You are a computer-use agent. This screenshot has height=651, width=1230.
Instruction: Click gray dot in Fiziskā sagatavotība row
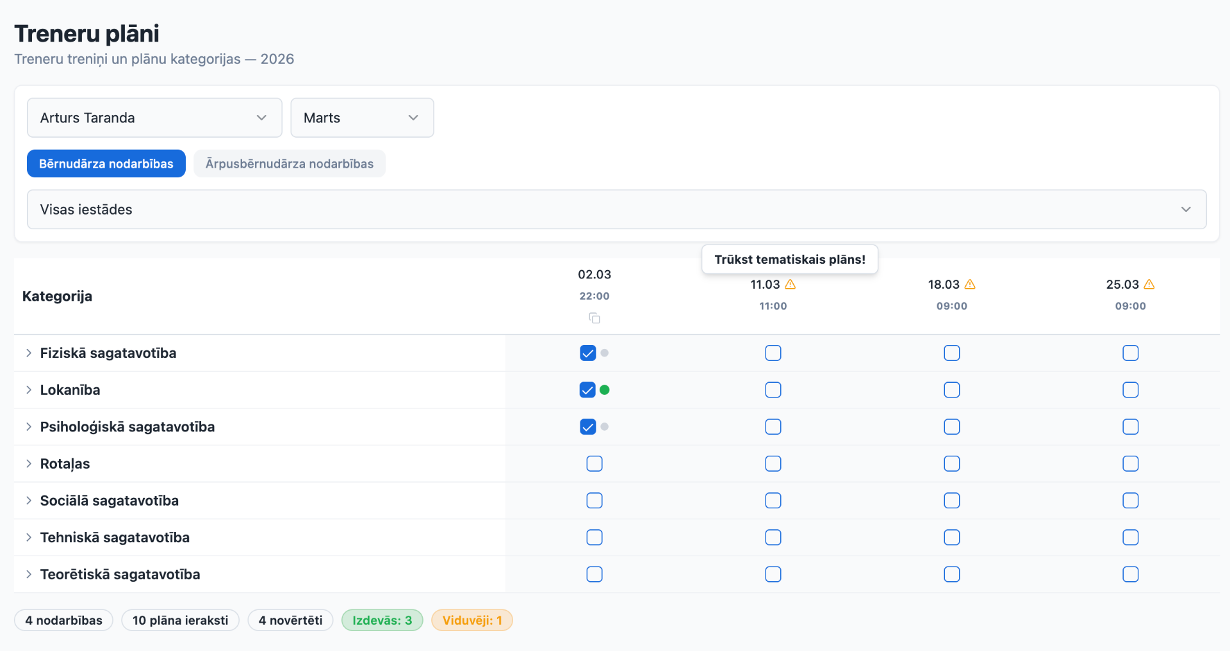click(605, 353)
